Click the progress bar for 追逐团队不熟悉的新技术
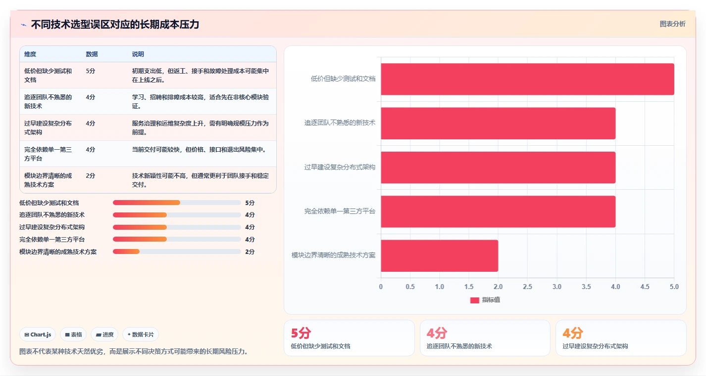This screenshot has width=706, height=376. (177, 215)
